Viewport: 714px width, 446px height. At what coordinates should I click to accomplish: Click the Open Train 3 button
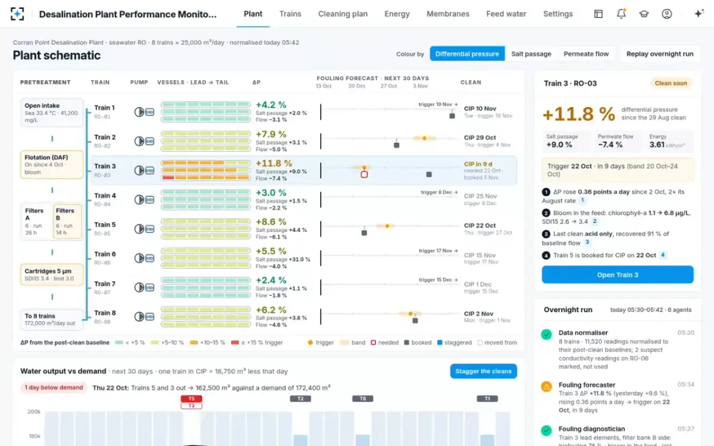pos(618,275)
